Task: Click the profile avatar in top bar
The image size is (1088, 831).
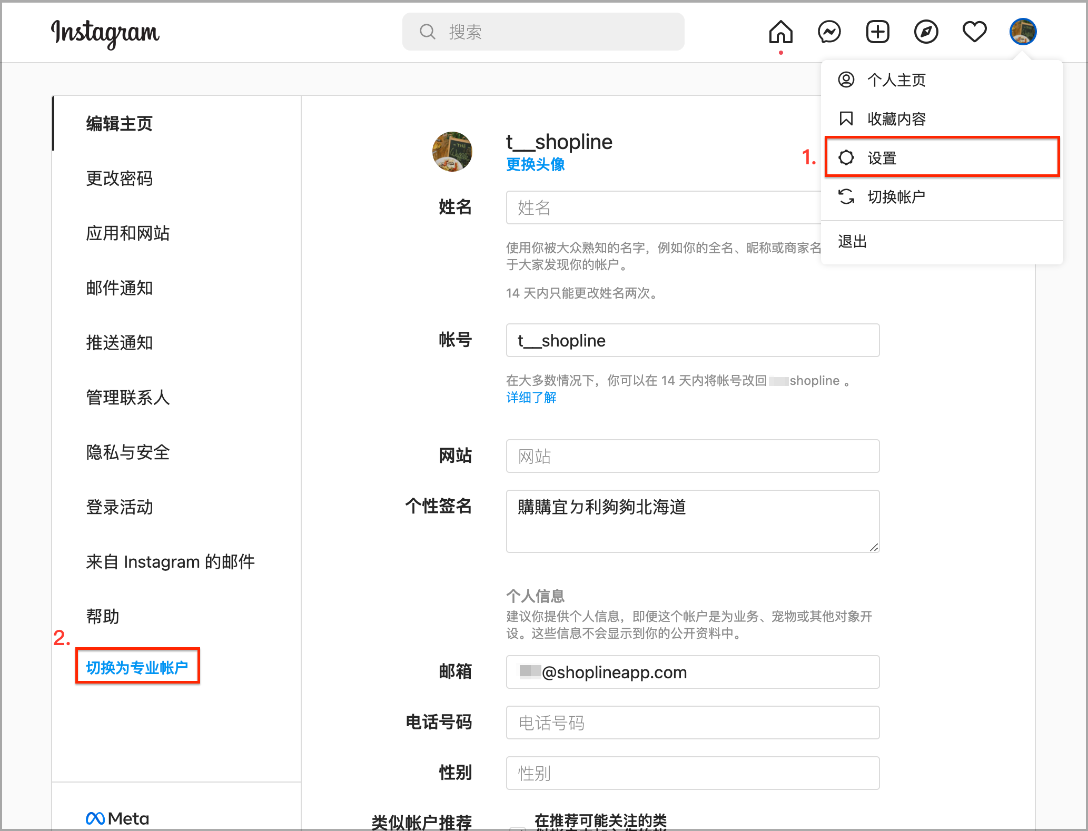Action: 1023,32
